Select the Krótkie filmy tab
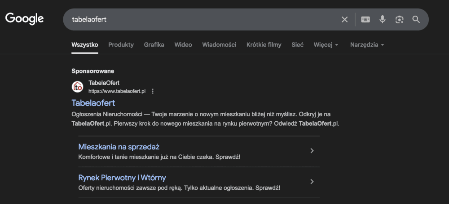This screenshot has width=449, height=204. pyautogui.click(x=264, y=45)
